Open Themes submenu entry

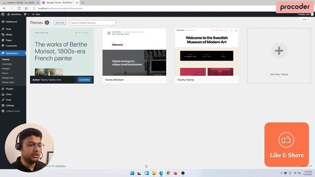[5, 59]
